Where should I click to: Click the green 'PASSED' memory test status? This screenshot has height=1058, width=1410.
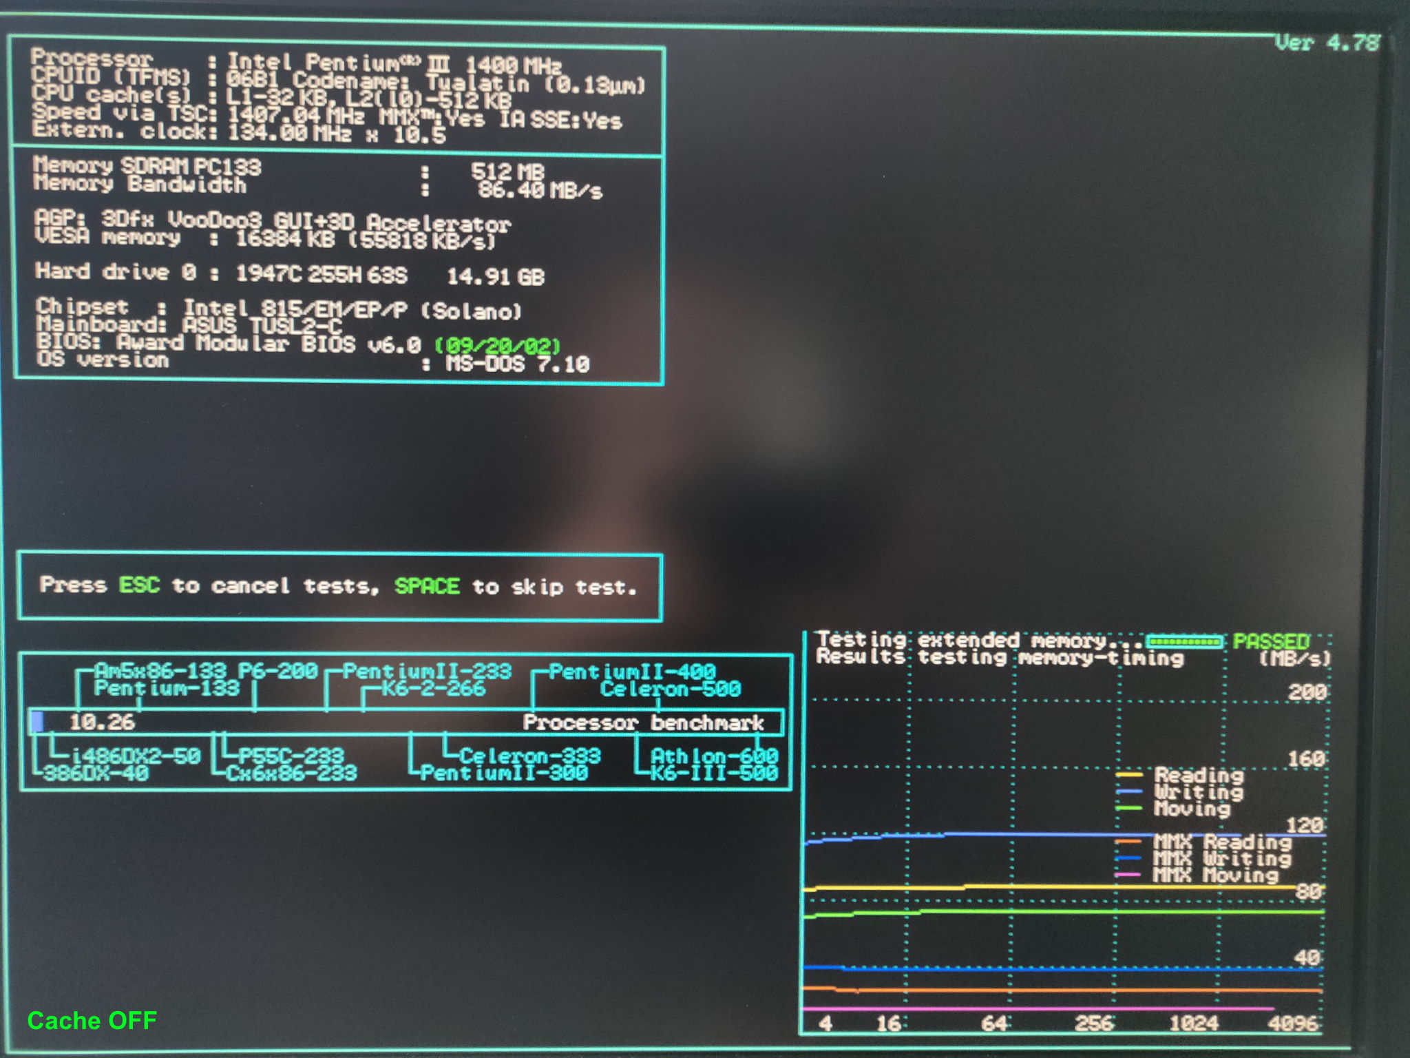[1270, 641]
